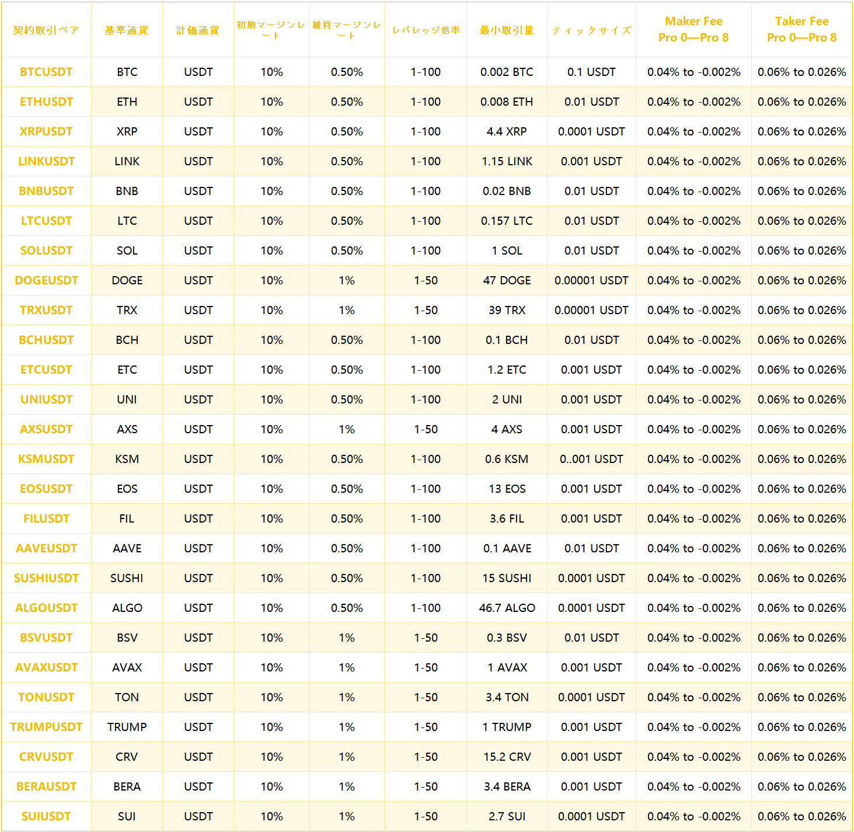Image resolution: width=854 pixels, height=832 pixels.
Task: Select the AXSUSDT contract pair
Action: (46, 429)
